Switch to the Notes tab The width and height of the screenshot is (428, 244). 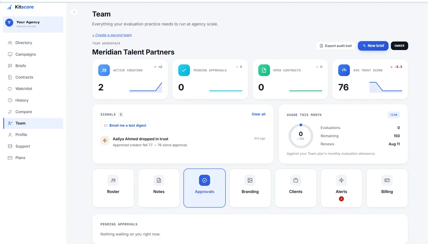[x=159, y=188]
